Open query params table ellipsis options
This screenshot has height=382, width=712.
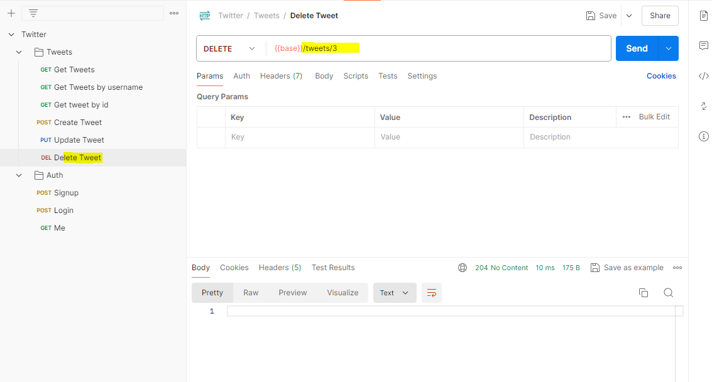627,117
